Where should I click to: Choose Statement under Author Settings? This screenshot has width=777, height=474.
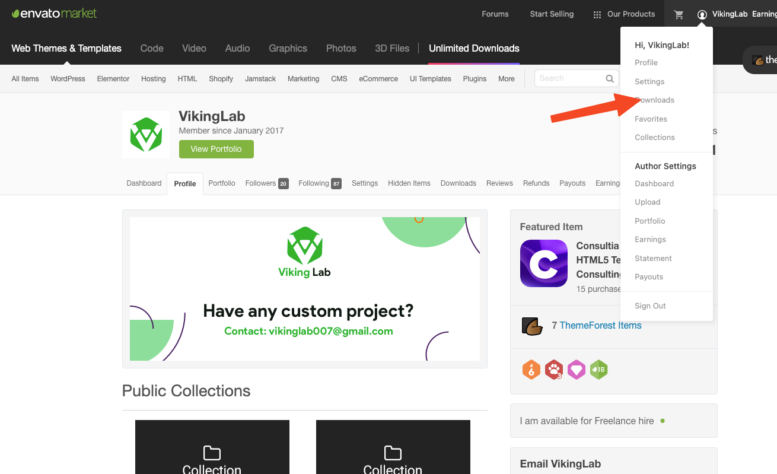point(653,259)
